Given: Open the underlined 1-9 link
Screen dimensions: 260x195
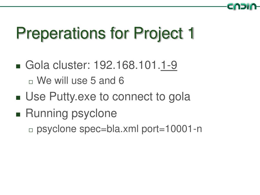Looking at the screenshot, I should tap(169, 65).
